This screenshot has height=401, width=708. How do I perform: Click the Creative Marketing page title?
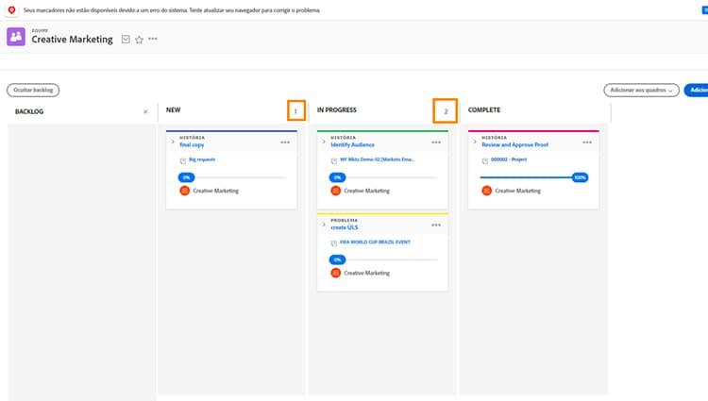point(73,40)
